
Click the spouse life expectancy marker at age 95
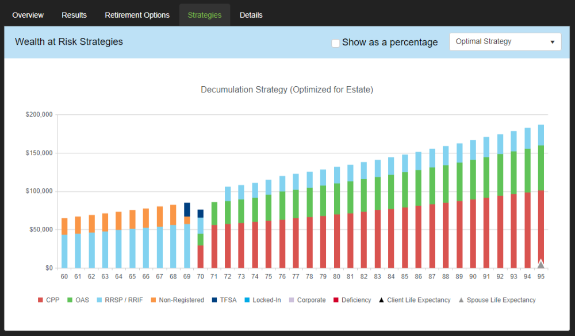click(540, 264)
